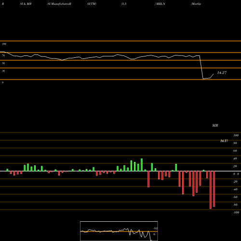Click the 'SI & MR' header text
241x241 pixels.
(x=26, y=4)
